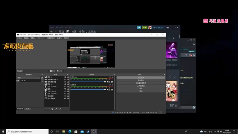
Task: Show the 视频捕获设备 2 source
Action: point(65,80)
